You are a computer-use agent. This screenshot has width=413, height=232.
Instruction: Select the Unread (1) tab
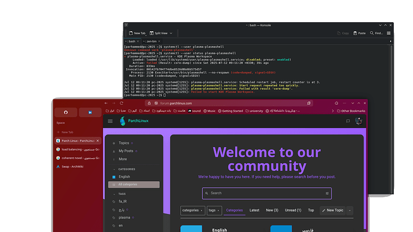pos(293,210)
